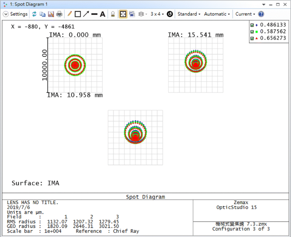
Task: Select the pencil annotation tool
Action: click(x=69, y=14)
